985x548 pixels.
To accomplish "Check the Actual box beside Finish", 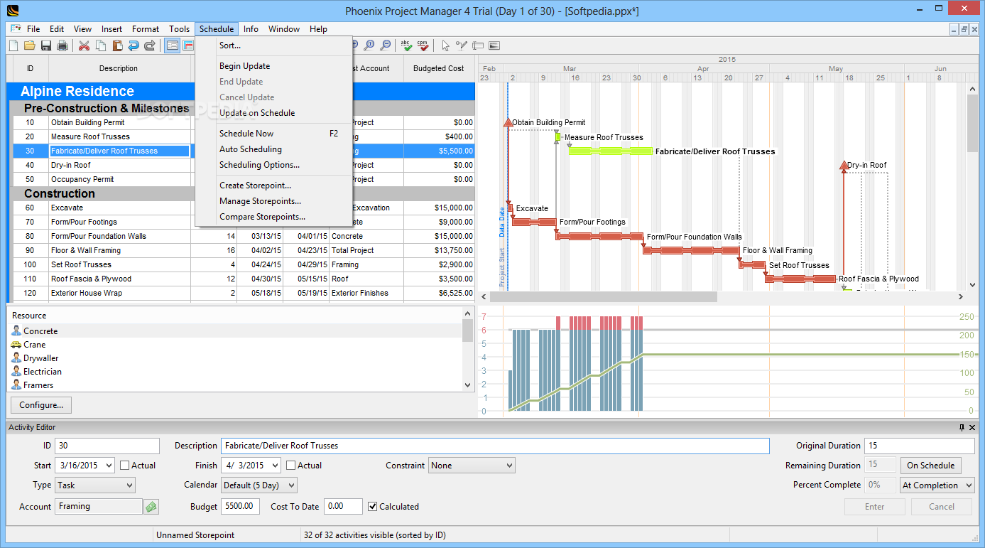I will 291,466.
